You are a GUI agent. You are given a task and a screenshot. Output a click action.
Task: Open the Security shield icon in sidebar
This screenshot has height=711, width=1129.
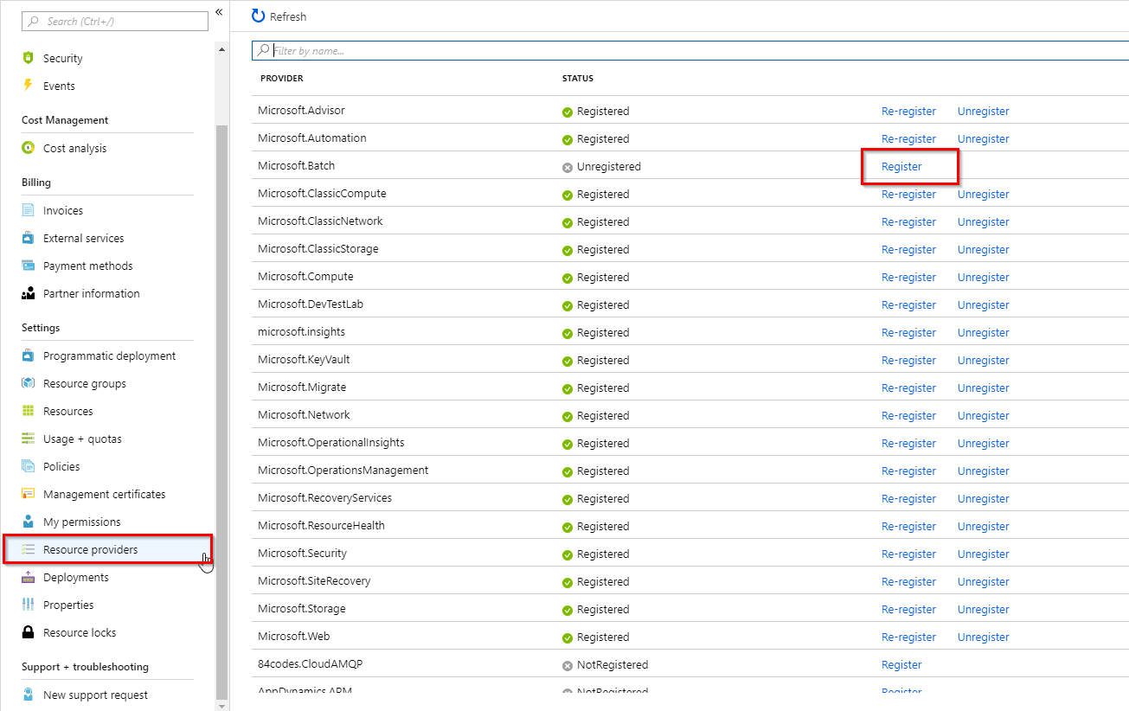tap(28, 58)
